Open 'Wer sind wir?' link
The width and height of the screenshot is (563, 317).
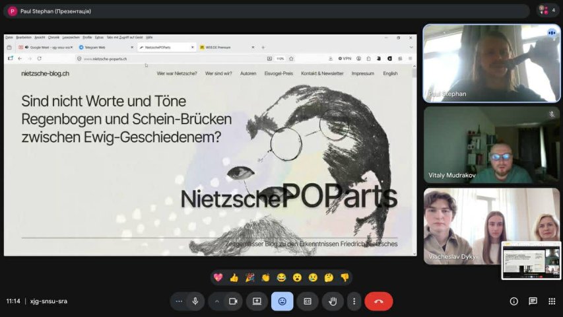(x=218, y=73)
